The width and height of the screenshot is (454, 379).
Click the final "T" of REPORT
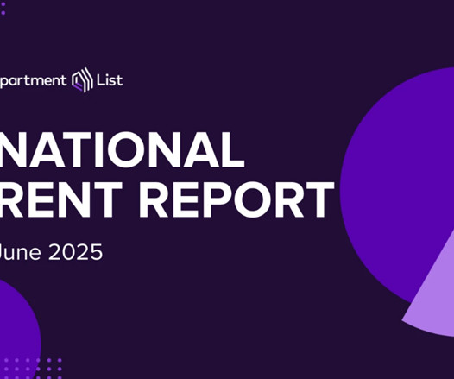pyautogui.click(x=319, y=199)
